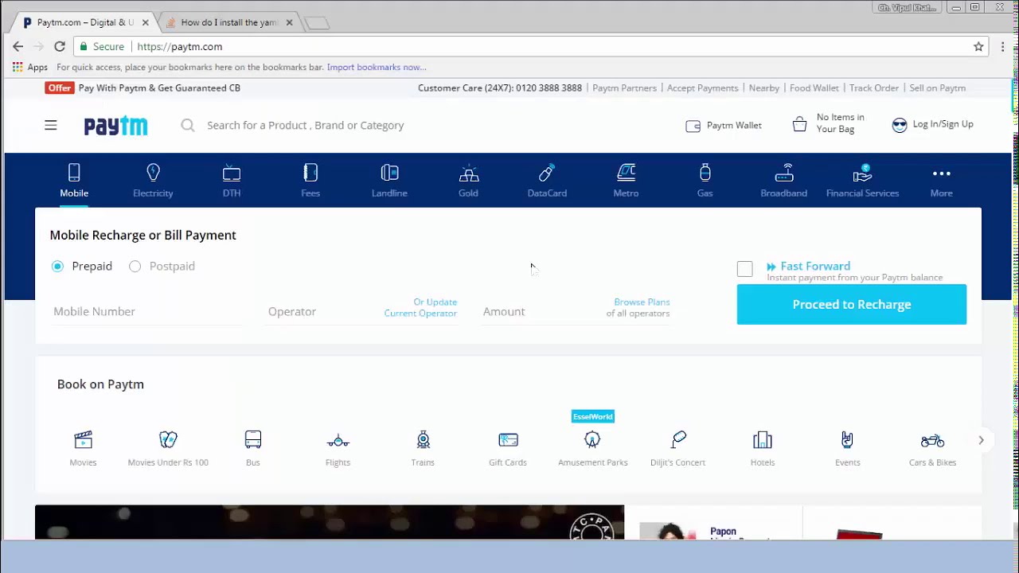Open Accept Payments link
The image size is (1019, 573).
point(703,88)
